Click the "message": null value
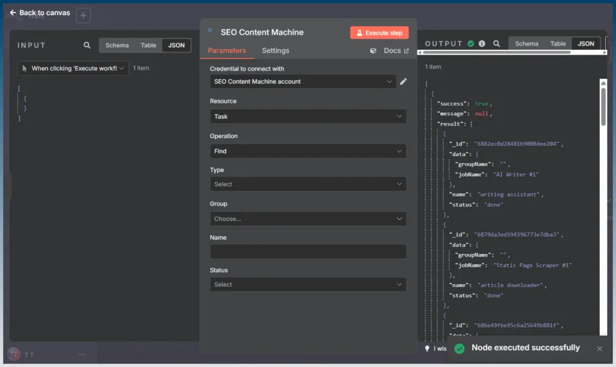The height and width of the screenshot is (367, 616). [x=482, y=114]
